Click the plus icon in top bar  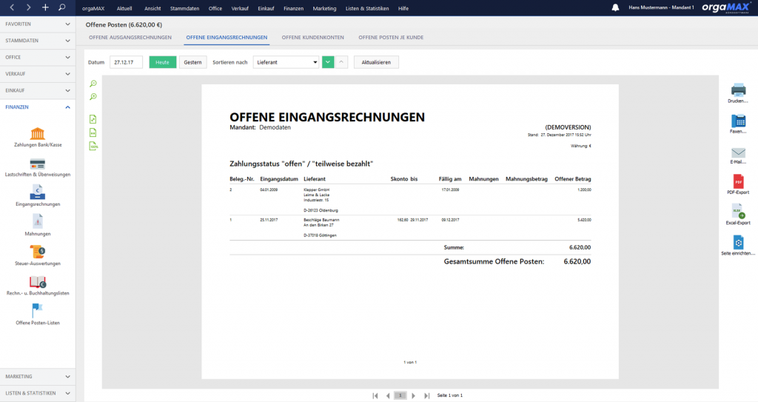point(45,7)
